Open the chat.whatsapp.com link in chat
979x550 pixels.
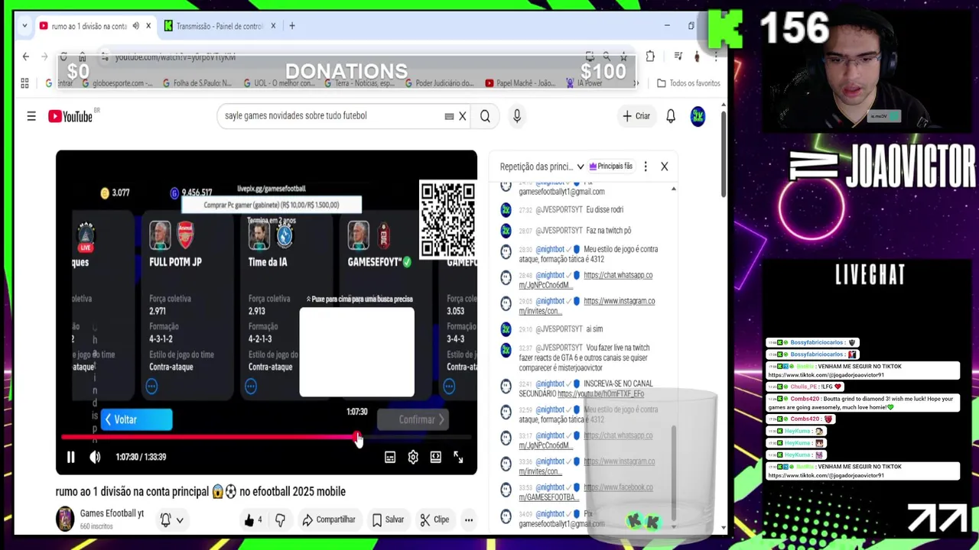(586, 280)
